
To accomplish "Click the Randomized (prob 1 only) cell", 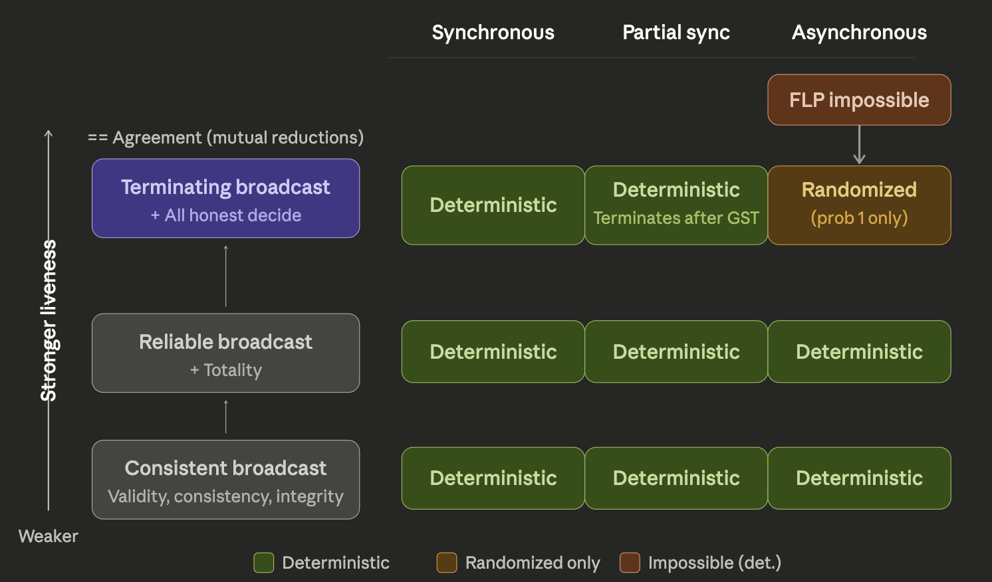I will (x=859, y=205).
